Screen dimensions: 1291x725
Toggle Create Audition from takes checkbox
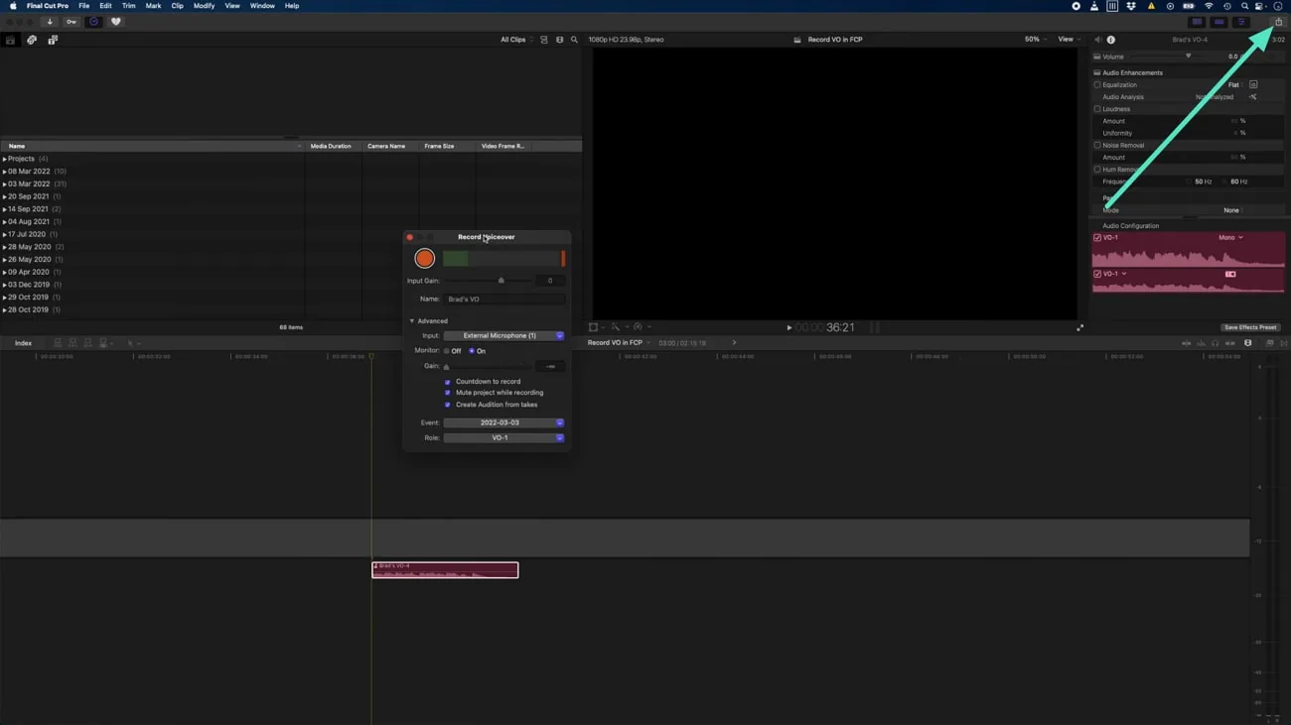(448, 405)
